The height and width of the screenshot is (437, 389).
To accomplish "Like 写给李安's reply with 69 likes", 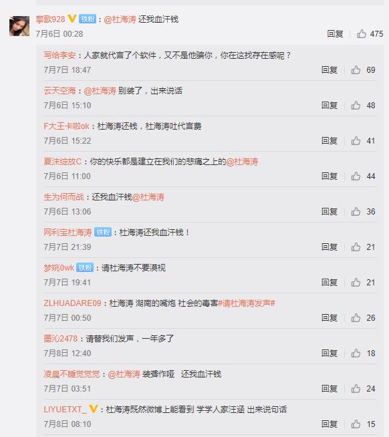I will pos(356,69).
